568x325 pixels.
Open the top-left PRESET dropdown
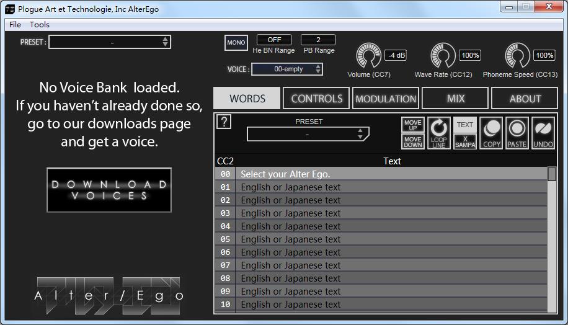click(109, 42)
